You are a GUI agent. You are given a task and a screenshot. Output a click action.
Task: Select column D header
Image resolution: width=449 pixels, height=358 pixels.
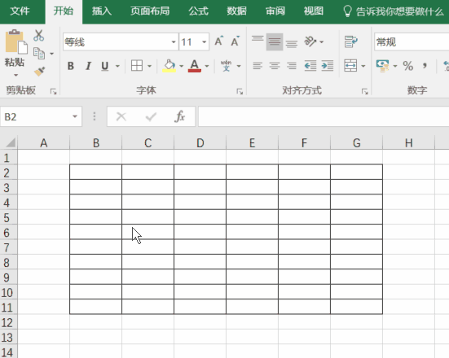[x=200, y=142]
